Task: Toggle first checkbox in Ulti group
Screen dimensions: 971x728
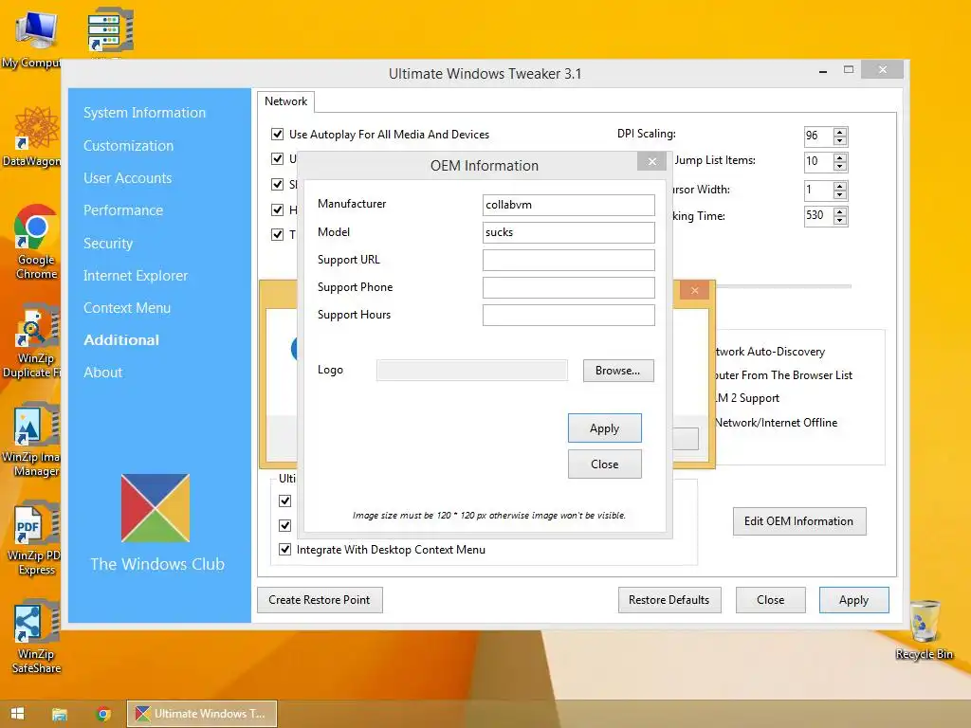Action: (x=284, y=500)
